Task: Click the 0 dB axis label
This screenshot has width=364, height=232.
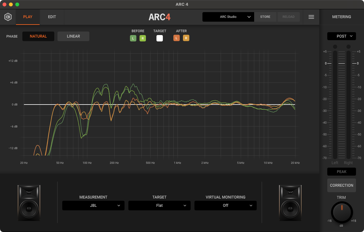Action: pyautogui.click(x=15, y=105)
